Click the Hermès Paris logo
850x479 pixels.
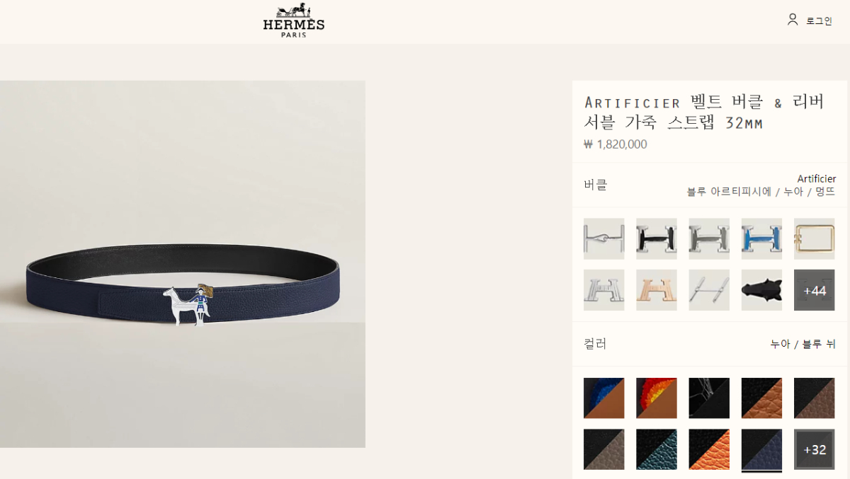293,20
